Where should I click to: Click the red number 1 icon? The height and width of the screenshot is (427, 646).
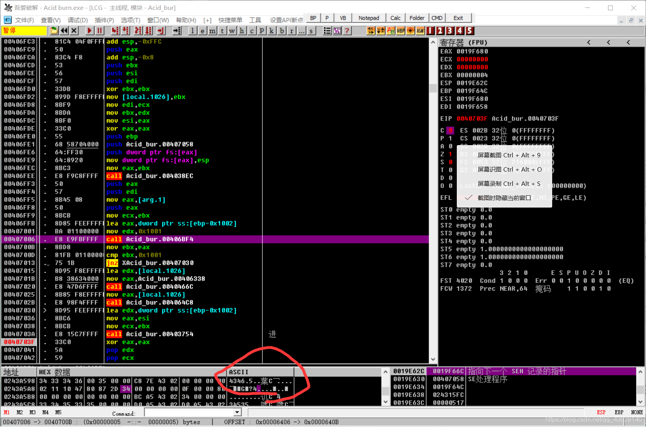tap(430, 30)
